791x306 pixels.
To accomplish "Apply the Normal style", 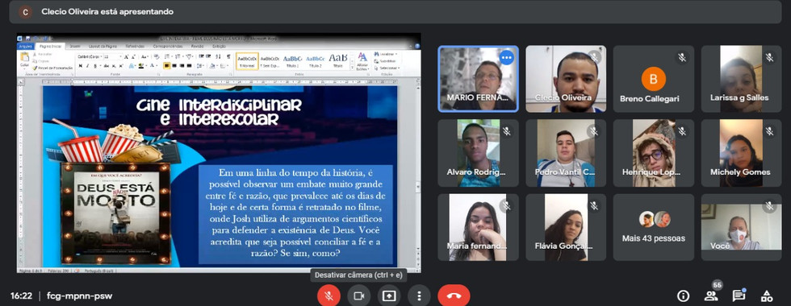I will (247, 61).
